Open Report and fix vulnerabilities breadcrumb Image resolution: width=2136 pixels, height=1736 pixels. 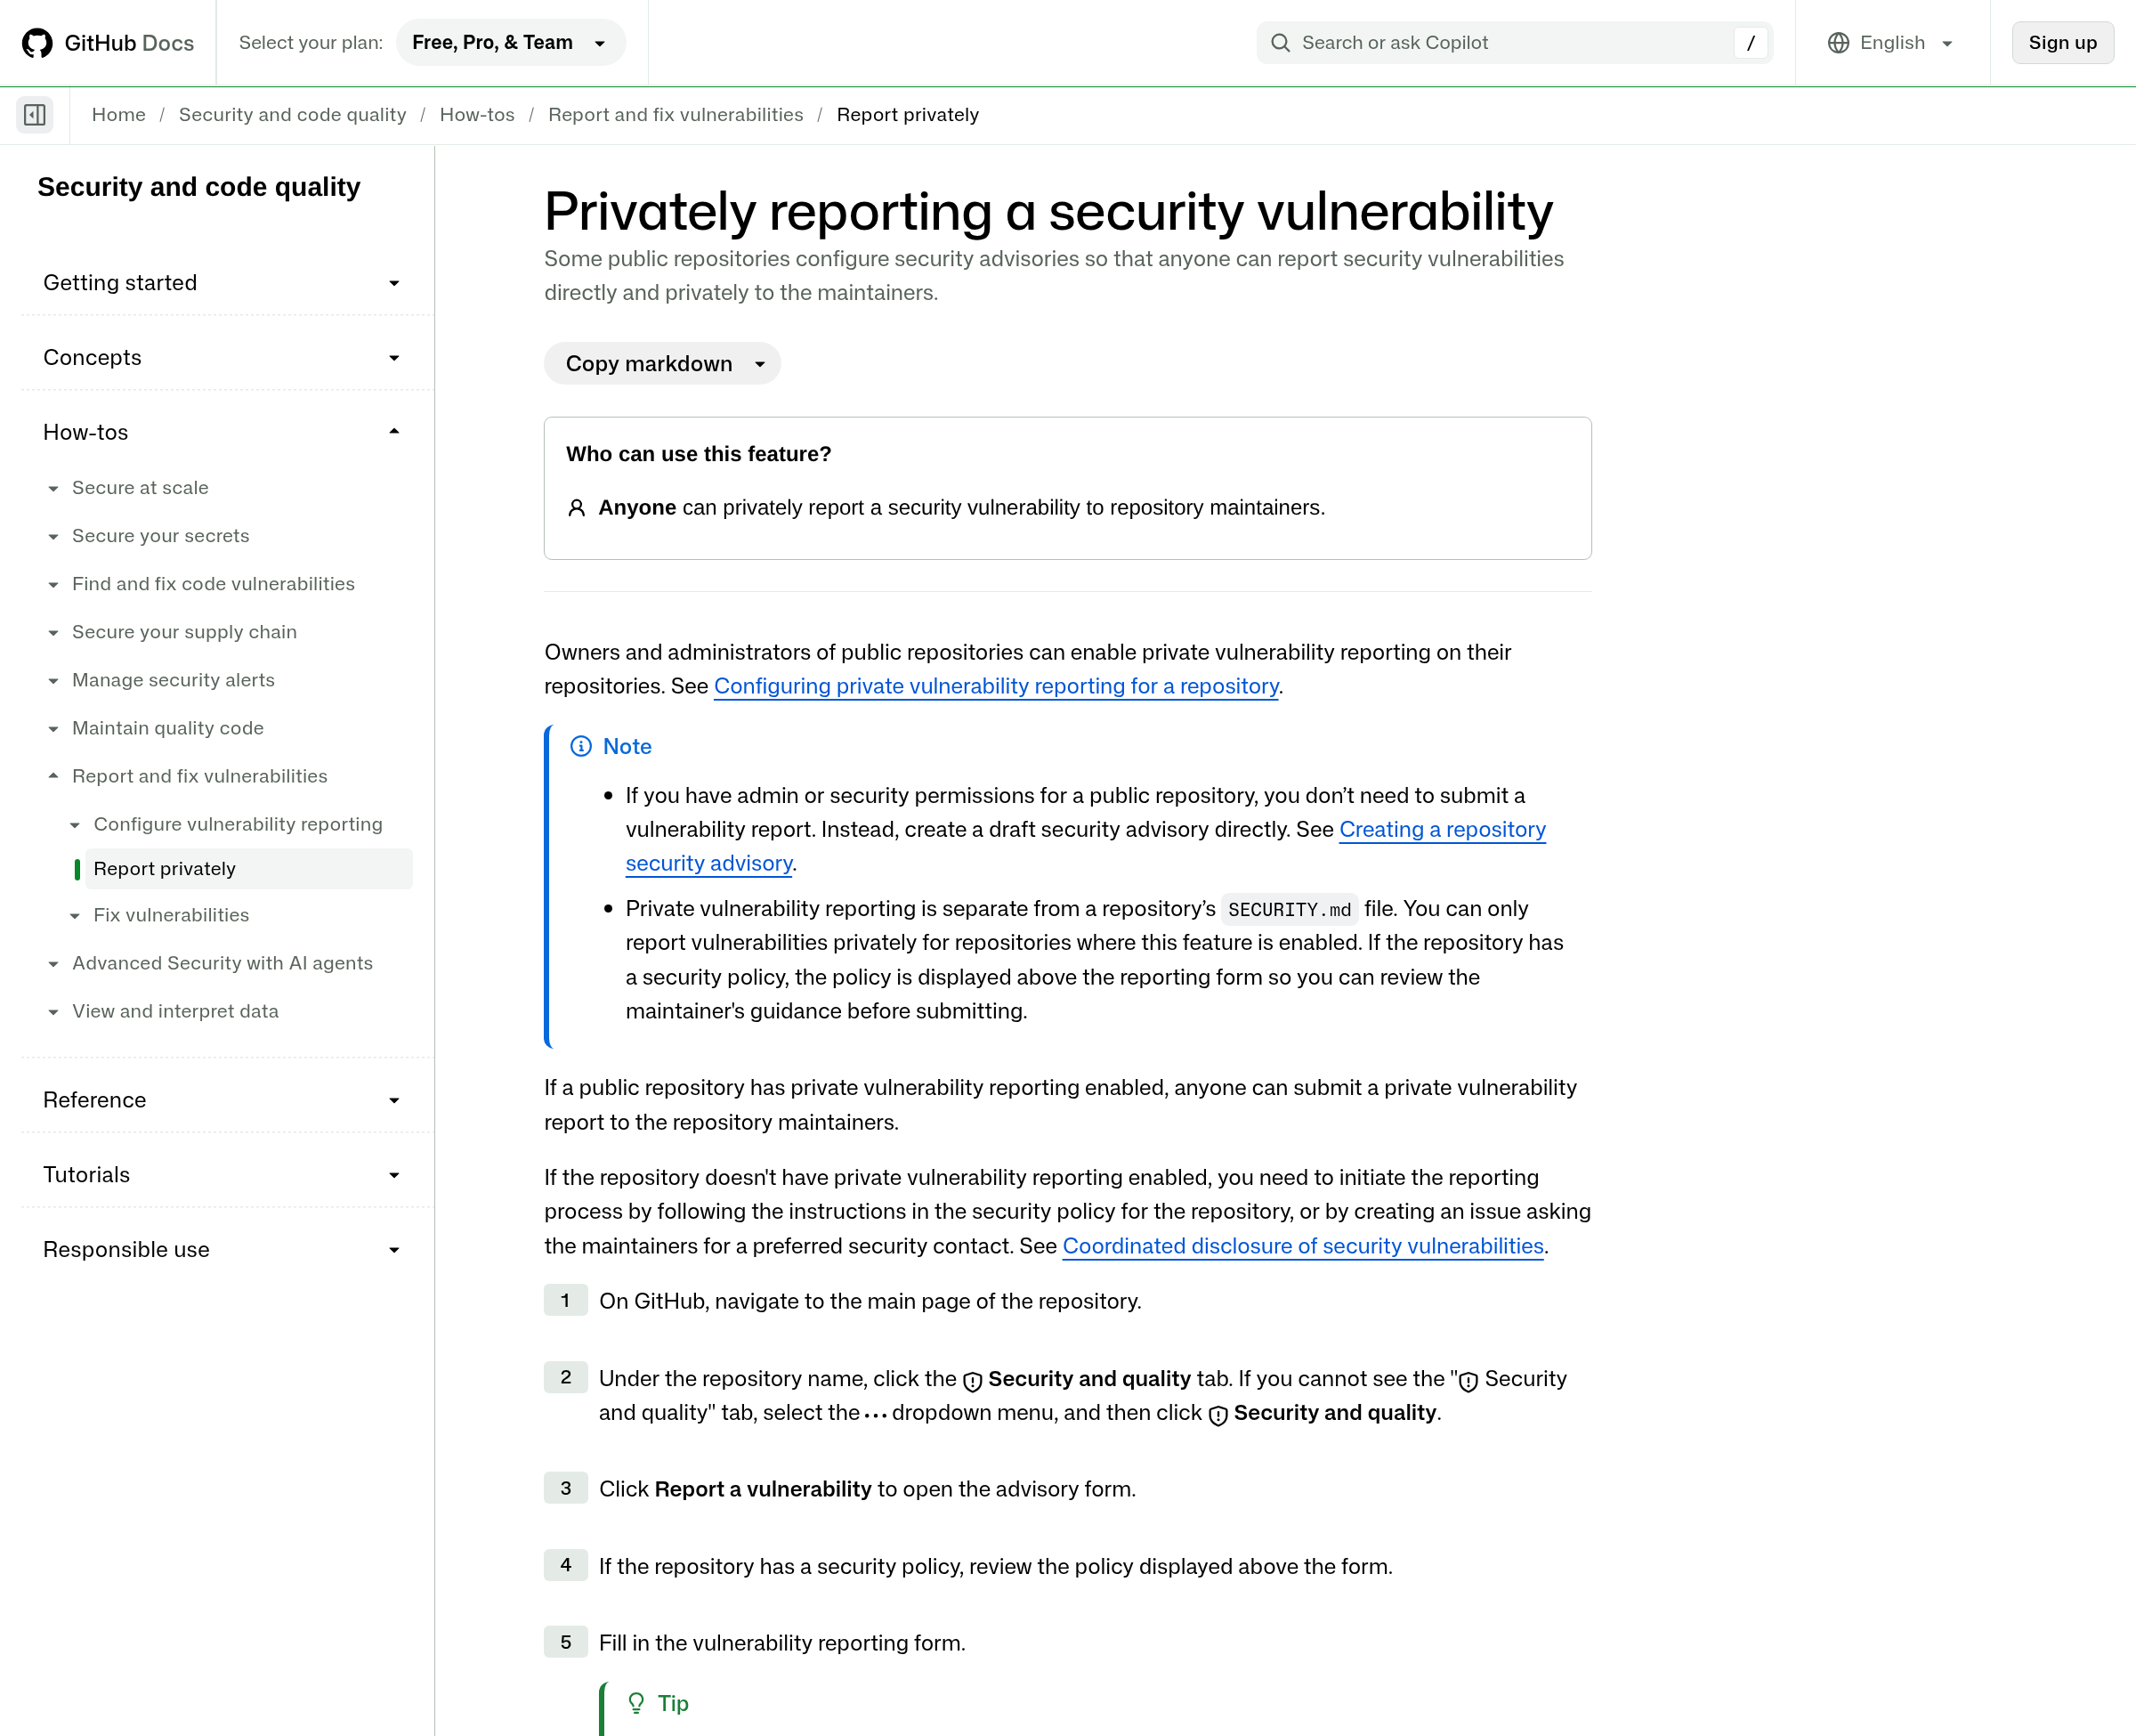[676, 115]
